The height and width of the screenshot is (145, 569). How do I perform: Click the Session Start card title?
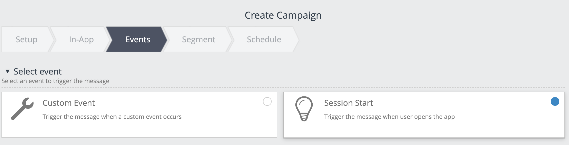tap(349, 103)
